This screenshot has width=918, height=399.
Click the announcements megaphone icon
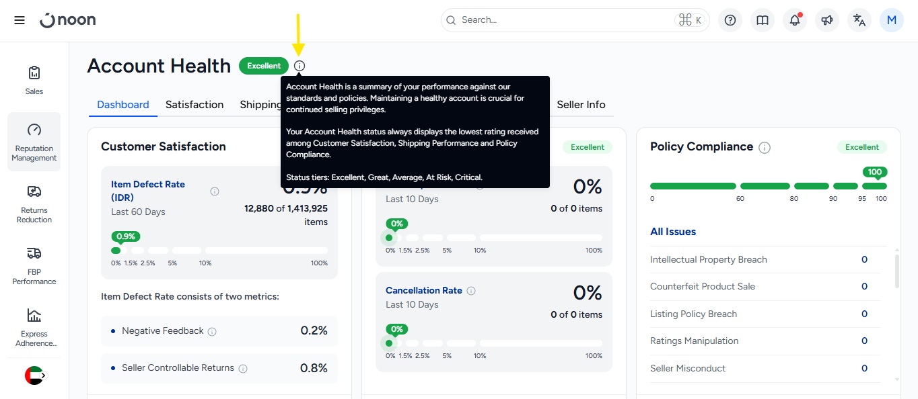click(827, 20)
